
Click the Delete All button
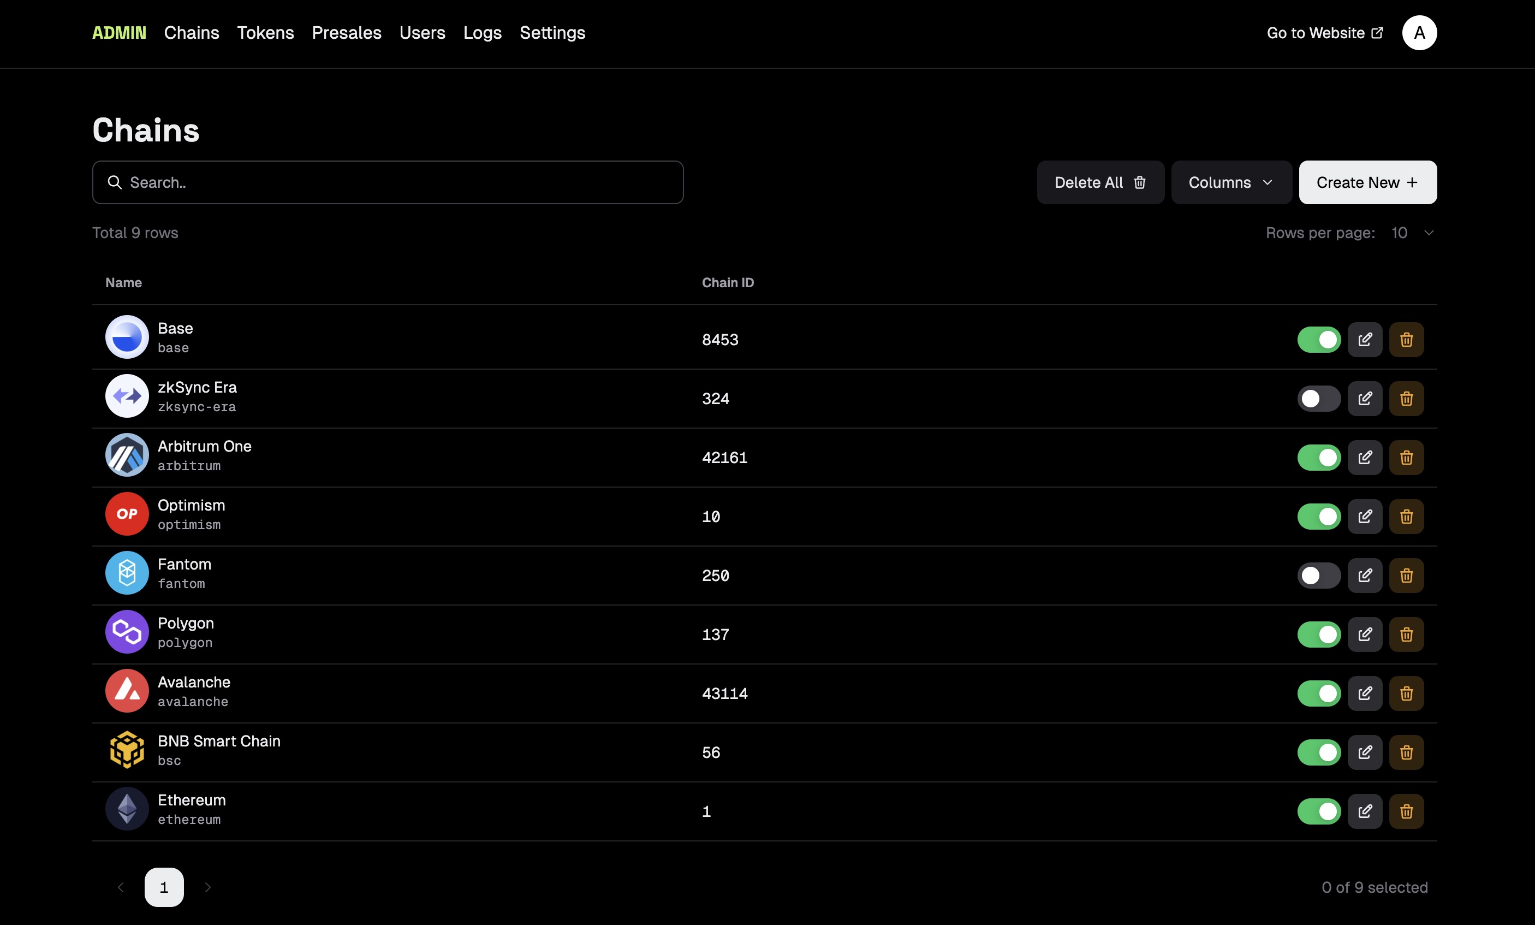tap(1100, 182)
